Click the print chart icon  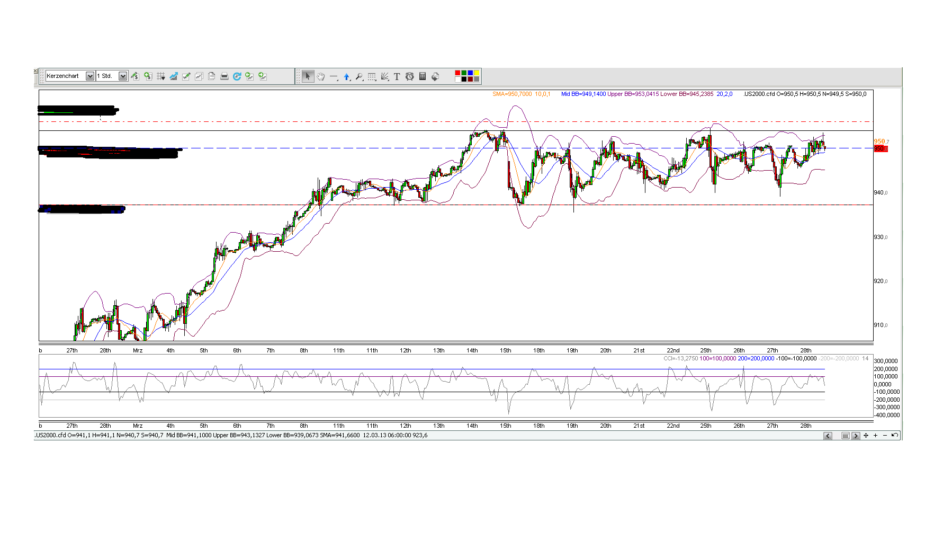tap(224, 76)
